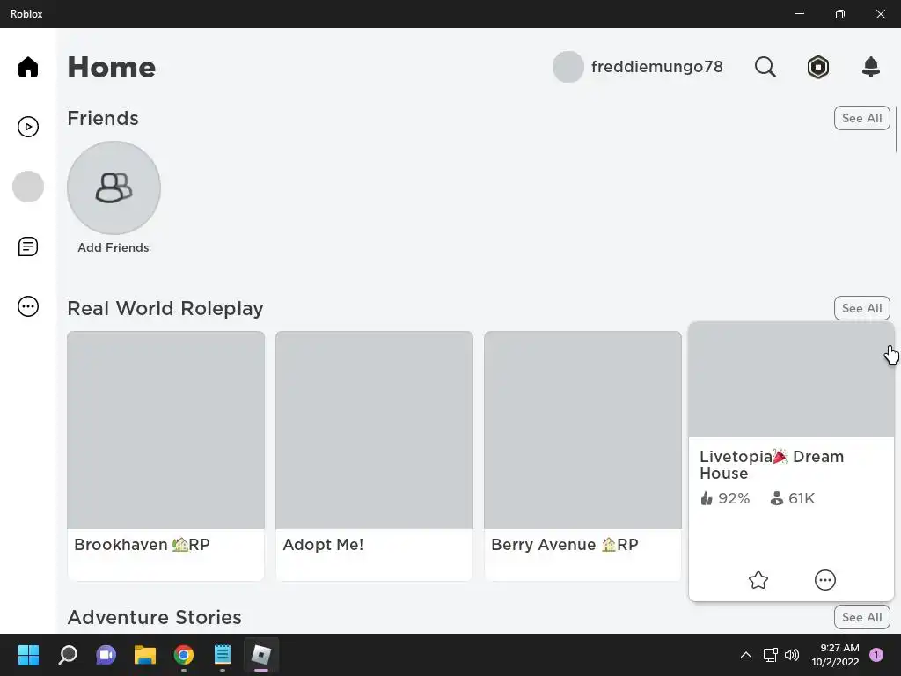Open the Brookhaven RP game thumbnail
This screenshot has height=676, width=901.
pos(165,430)
